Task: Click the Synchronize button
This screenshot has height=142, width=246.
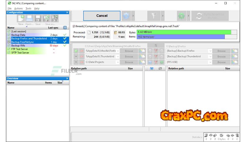Action: coord(210,16)
